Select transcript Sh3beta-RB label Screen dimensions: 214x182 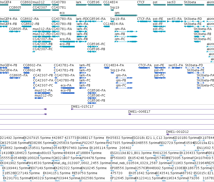[202, 34]
